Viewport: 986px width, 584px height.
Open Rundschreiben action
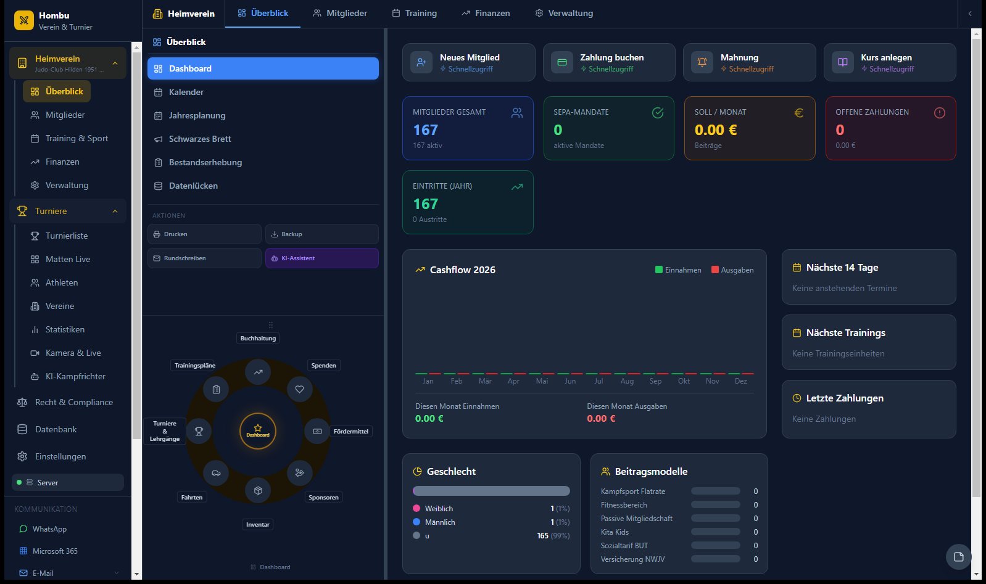click(x=204, y=258)
